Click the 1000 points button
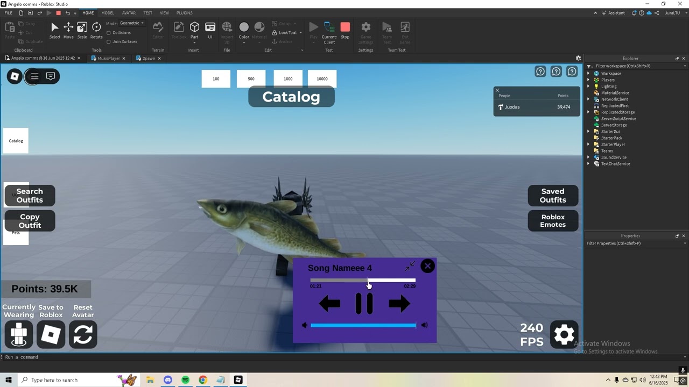 288,78
